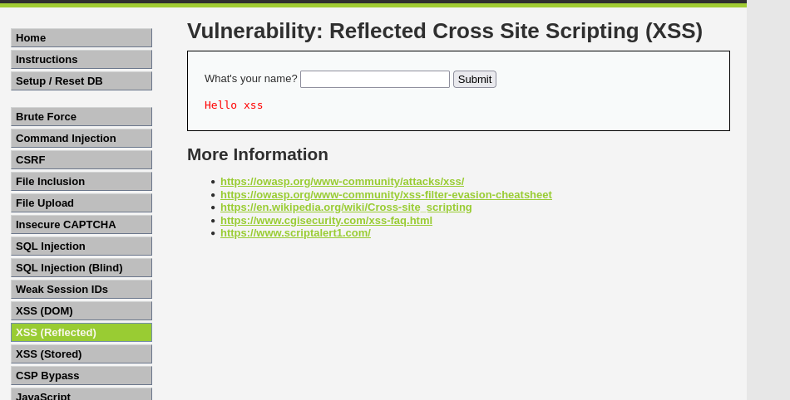Open the Wikipedia Cross-site scripting link
The width and height of the screenshot is (790, 400).
coord(346,207)
